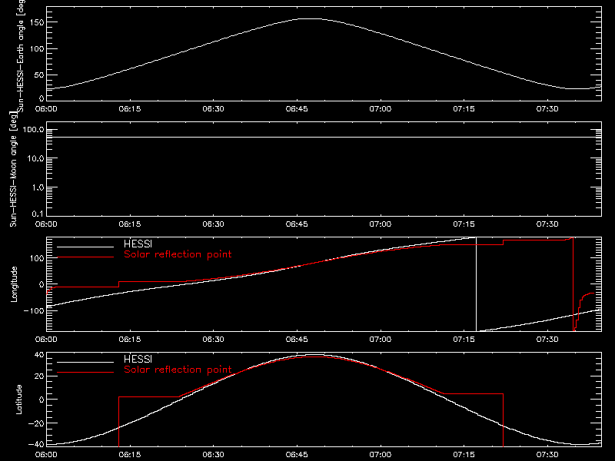Click red Solar reflection point legend in Latitude plot

point(178,370)
